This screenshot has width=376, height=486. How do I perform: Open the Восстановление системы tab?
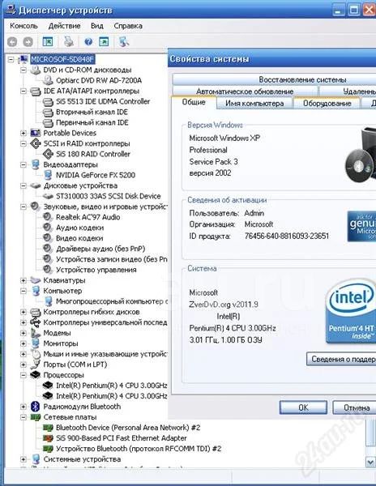click(x=275, y=79)
